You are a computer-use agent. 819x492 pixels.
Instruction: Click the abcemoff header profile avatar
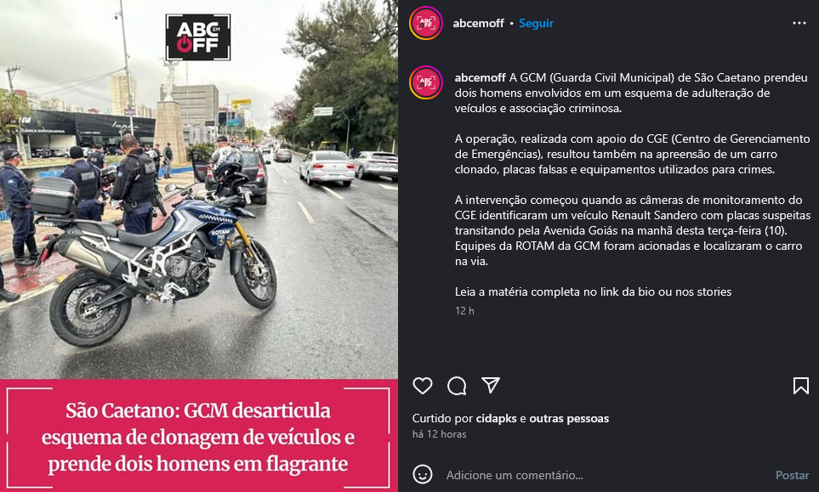pos(426,23)
